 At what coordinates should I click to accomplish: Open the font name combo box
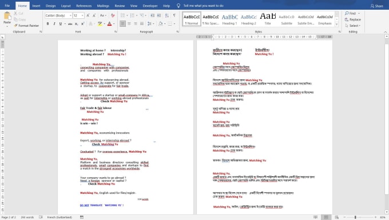click(58, 15)
